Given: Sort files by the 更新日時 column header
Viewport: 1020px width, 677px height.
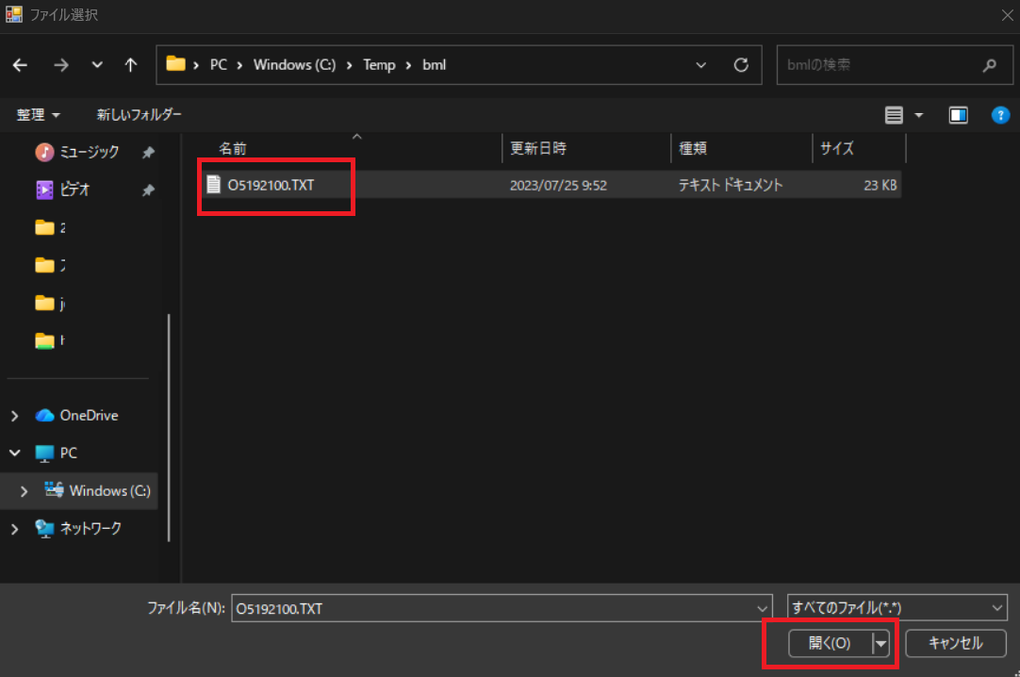Looking at the screenshot, I should [538, 149].
